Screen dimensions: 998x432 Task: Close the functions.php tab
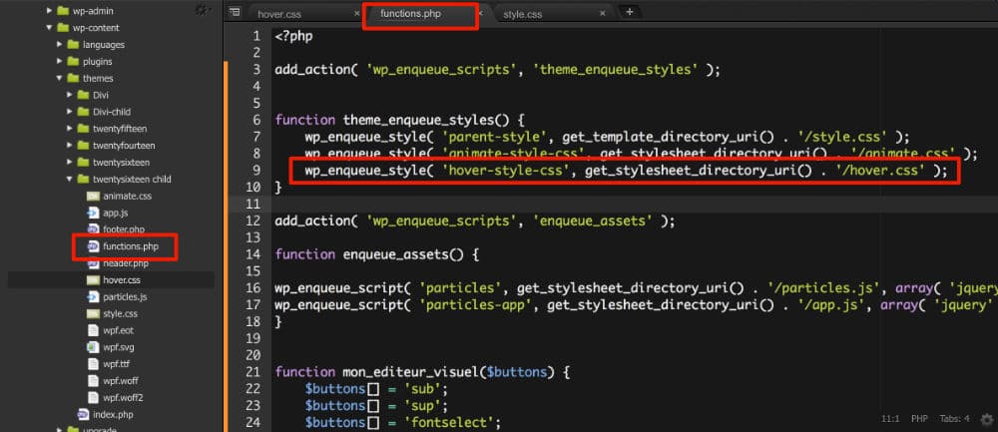tap(481, 13)
